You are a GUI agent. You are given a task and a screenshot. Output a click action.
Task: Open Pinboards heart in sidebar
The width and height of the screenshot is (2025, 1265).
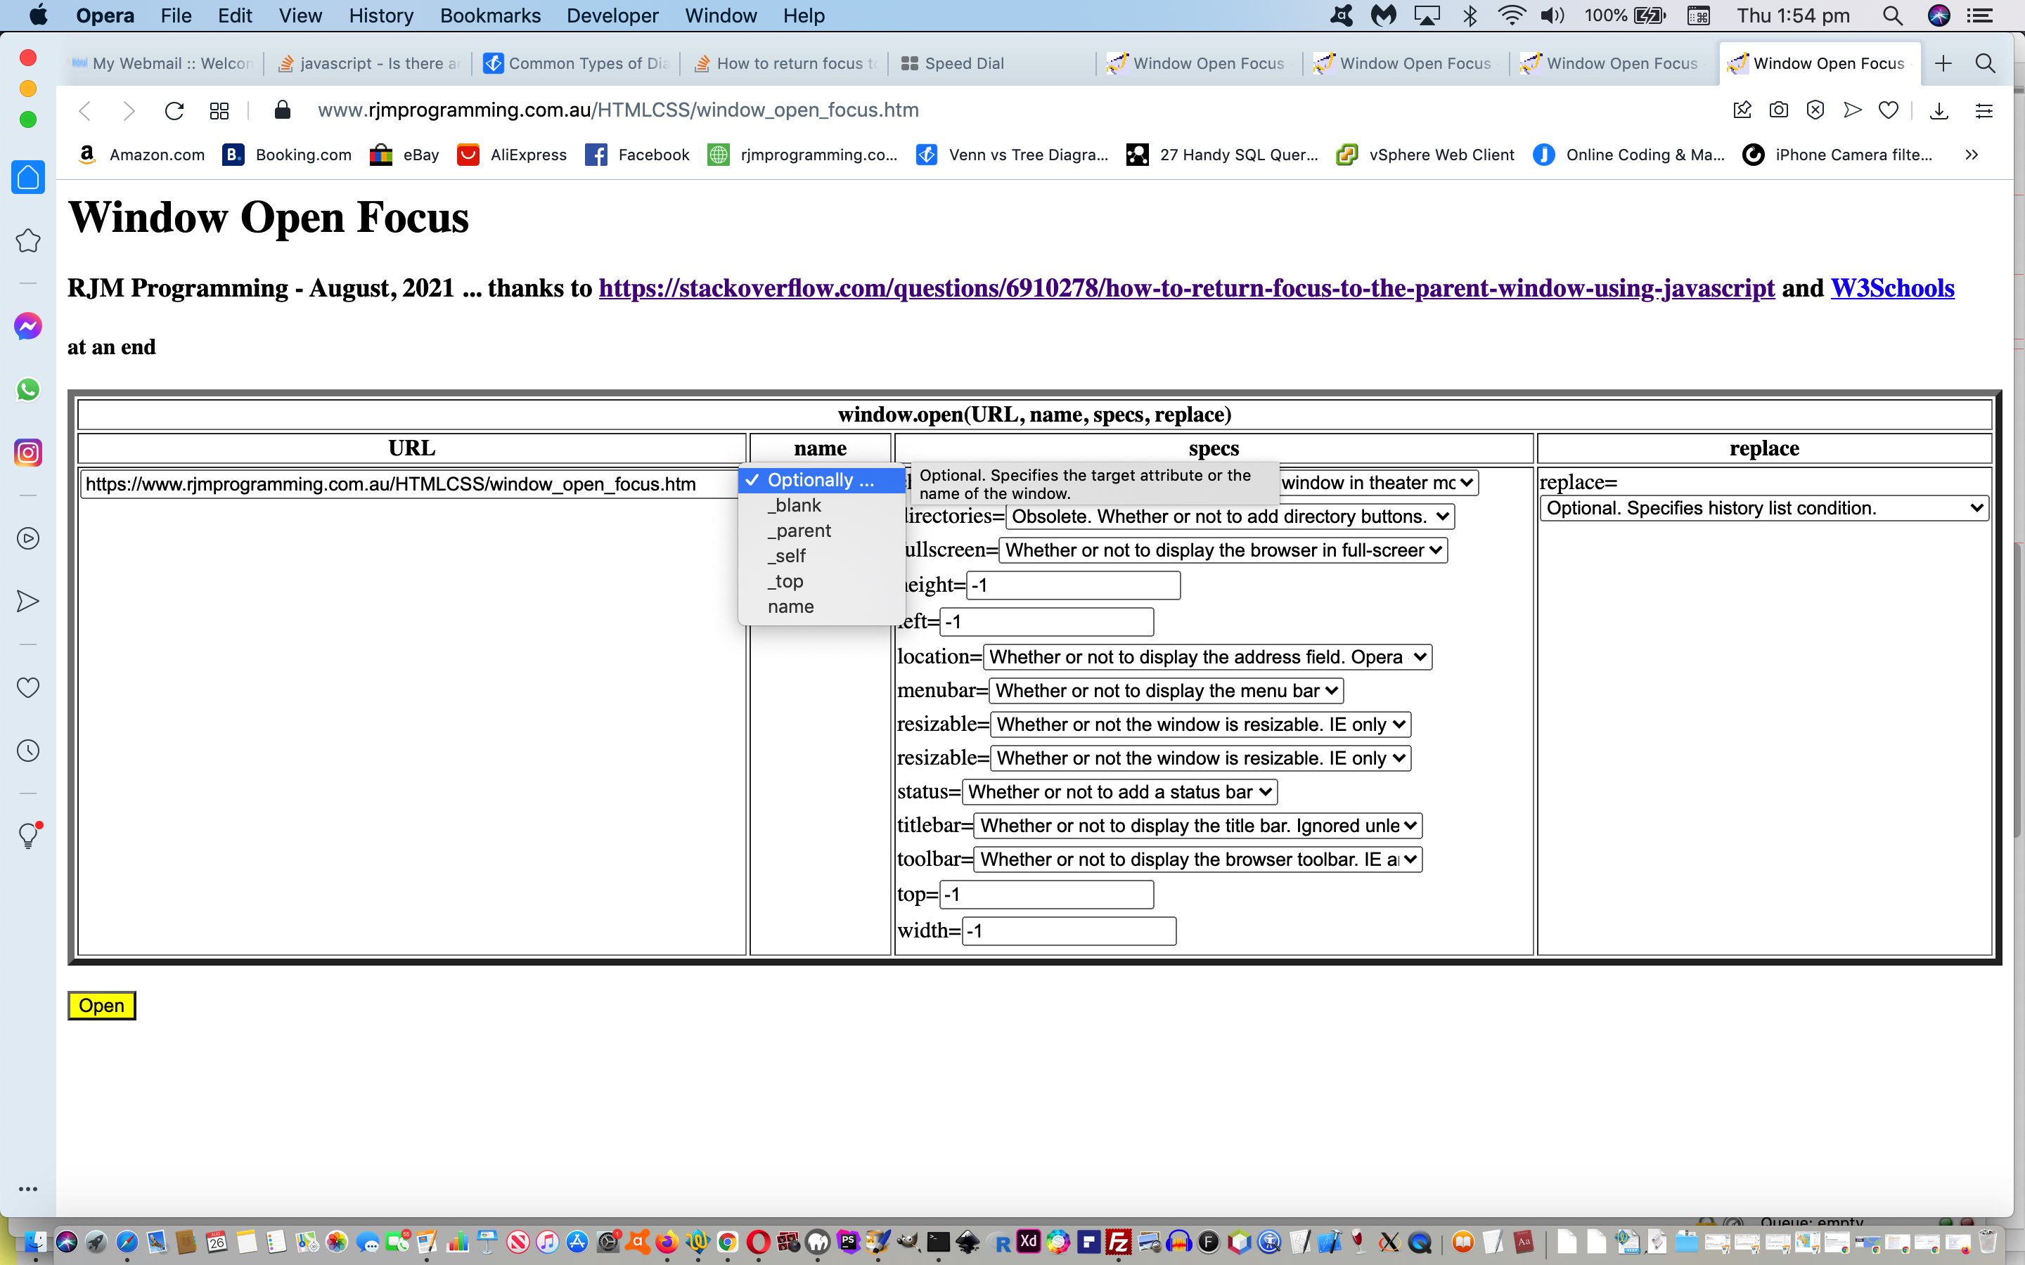click(27, 688)
